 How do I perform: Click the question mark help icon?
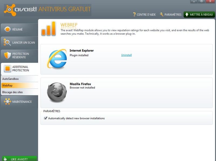(134, 15)
